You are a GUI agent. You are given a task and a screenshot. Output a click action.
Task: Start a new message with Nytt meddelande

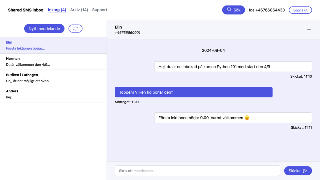click(44, 29)
